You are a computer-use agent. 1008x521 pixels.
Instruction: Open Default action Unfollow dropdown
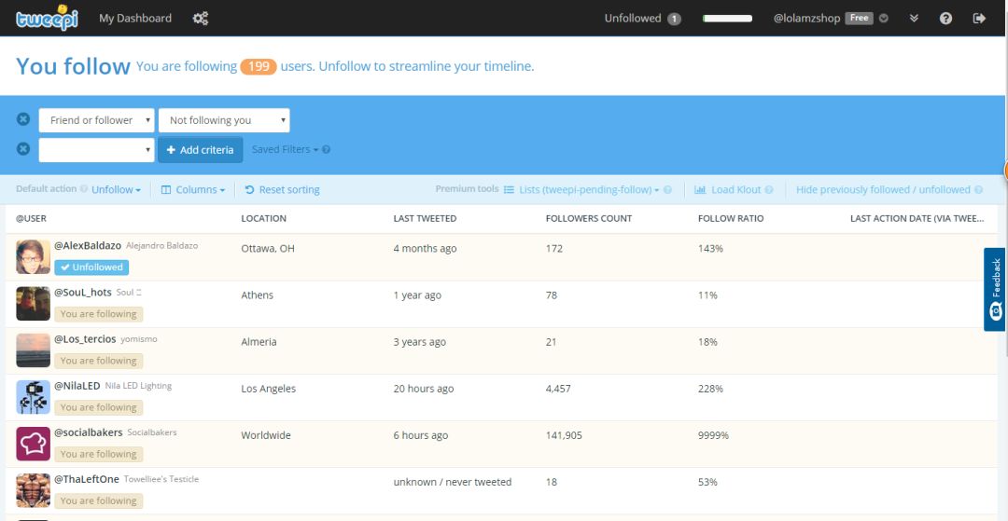click(x=116, y=190)
